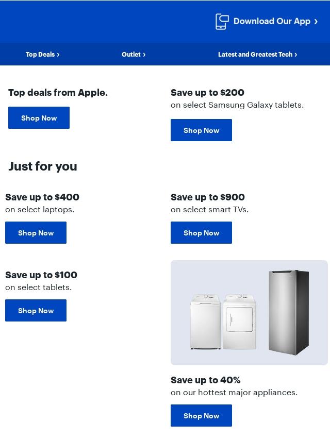Click the arrow after Latest and Greatest Tech
Viewport: 330px width, 440px height.
(296, 55)
